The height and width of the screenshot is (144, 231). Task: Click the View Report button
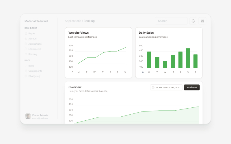pyautogui.click(x=192, y=87)
